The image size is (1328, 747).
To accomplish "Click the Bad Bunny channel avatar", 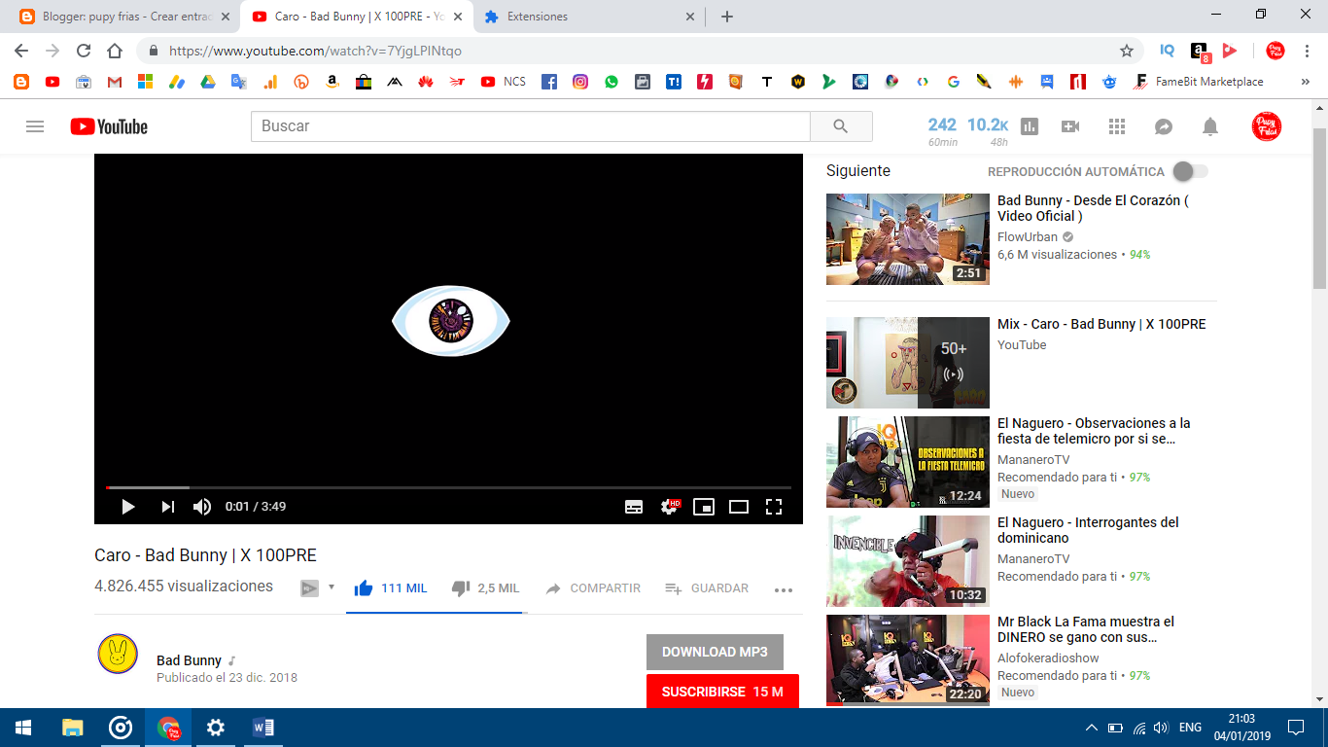I will click(118, 654).
